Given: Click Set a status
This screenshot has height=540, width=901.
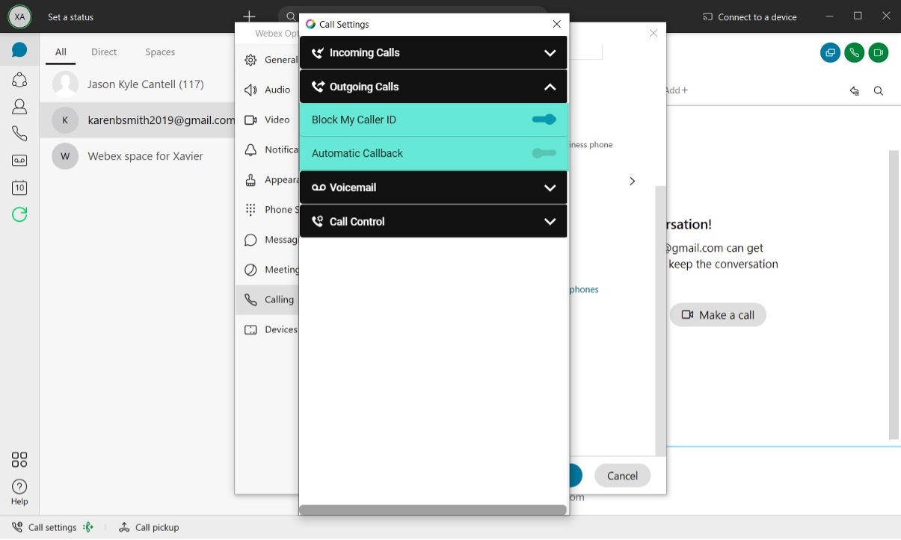Looking at the screenshot, I should coord(70,16).
